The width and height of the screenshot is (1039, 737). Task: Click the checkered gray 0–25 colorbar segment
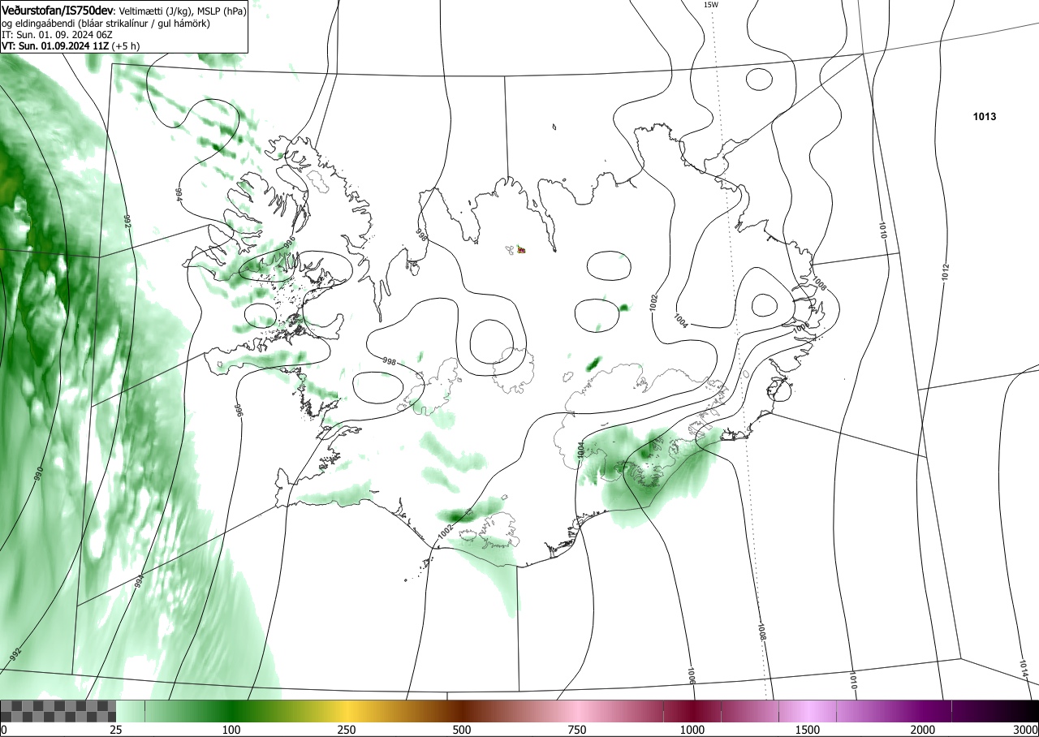58,711
